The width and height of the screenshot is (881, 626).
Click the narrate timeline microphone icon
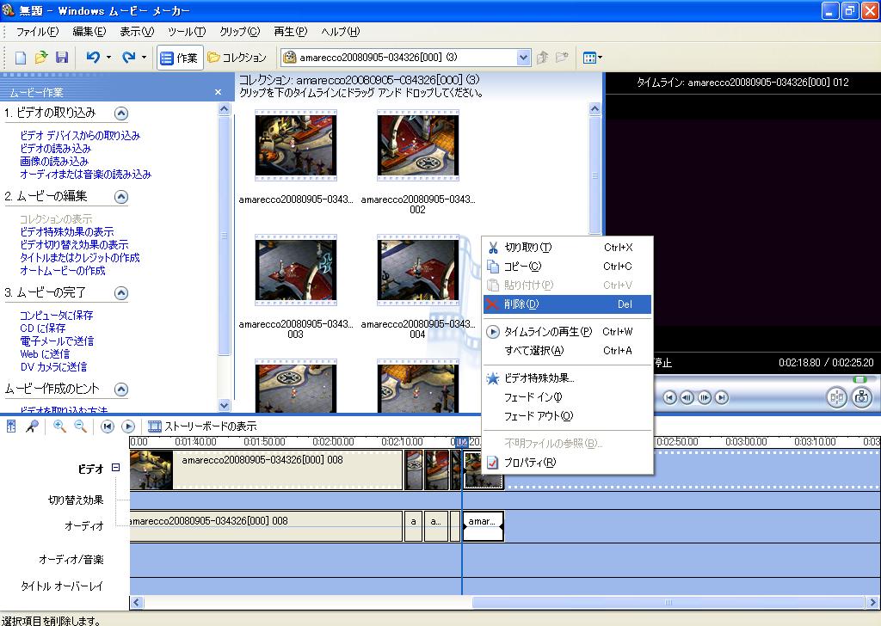click(x=32, y=427)
